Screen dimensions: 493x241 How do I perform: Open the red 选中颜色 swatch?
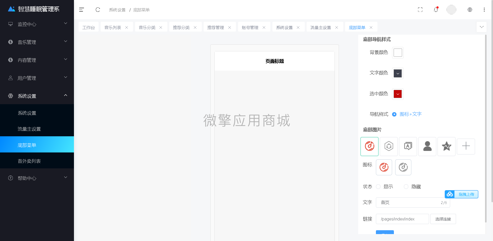[x=398, y=94]
